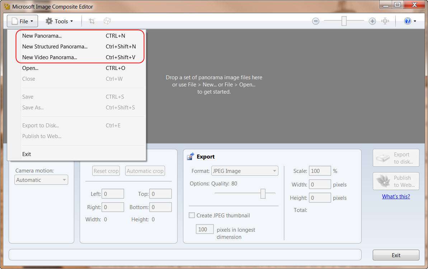The width and height of the screenshot is (428, 269).
Task: Click the JPEG Quality slider handle
Action: pyautogui.click(x=263, y=194)
